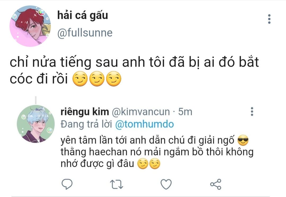Open the share icon options
286x197 pixels.
coord(216,184)
